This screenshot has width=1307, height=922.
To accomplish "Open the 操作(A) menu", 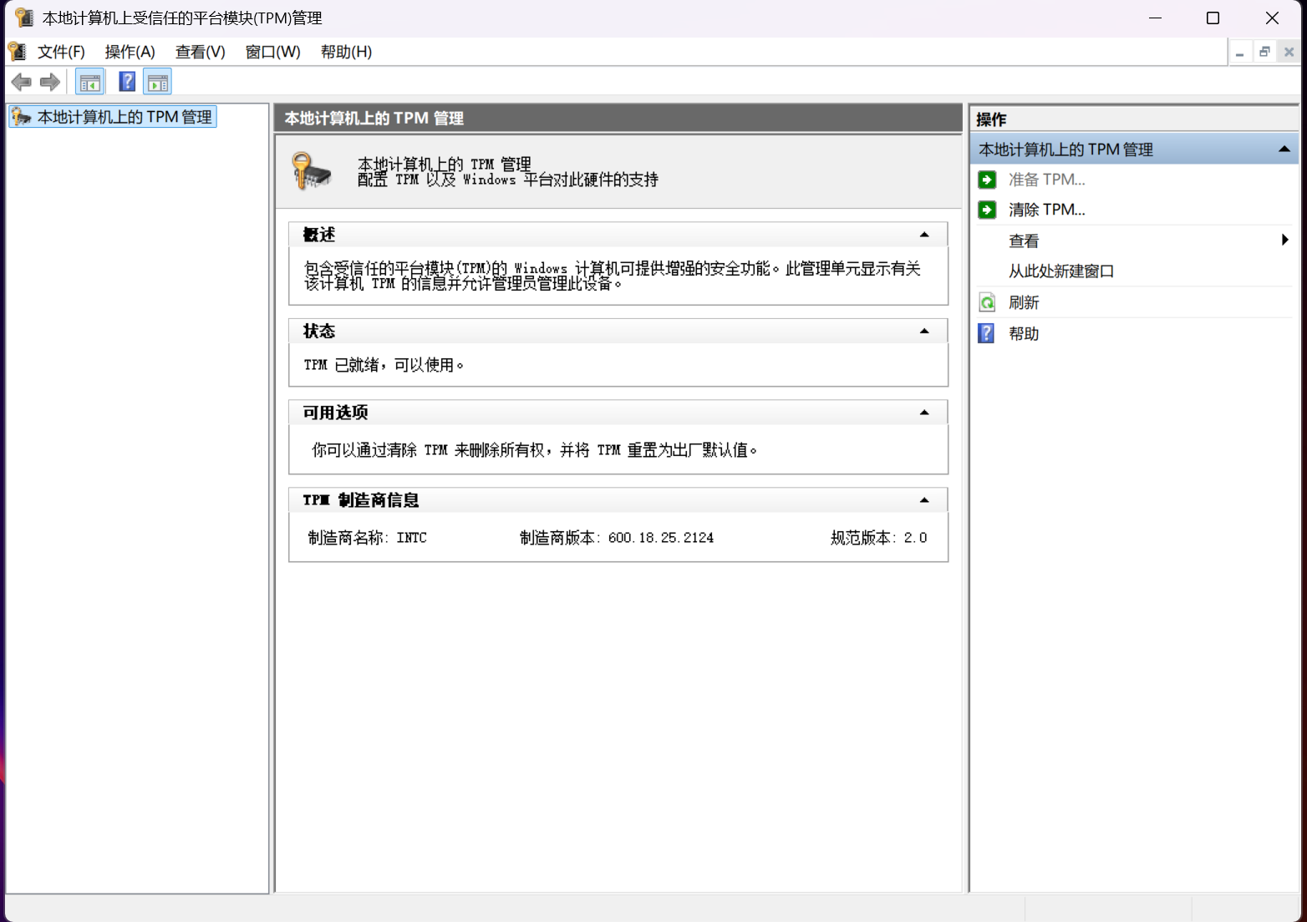I will click(x=130, y=52).
